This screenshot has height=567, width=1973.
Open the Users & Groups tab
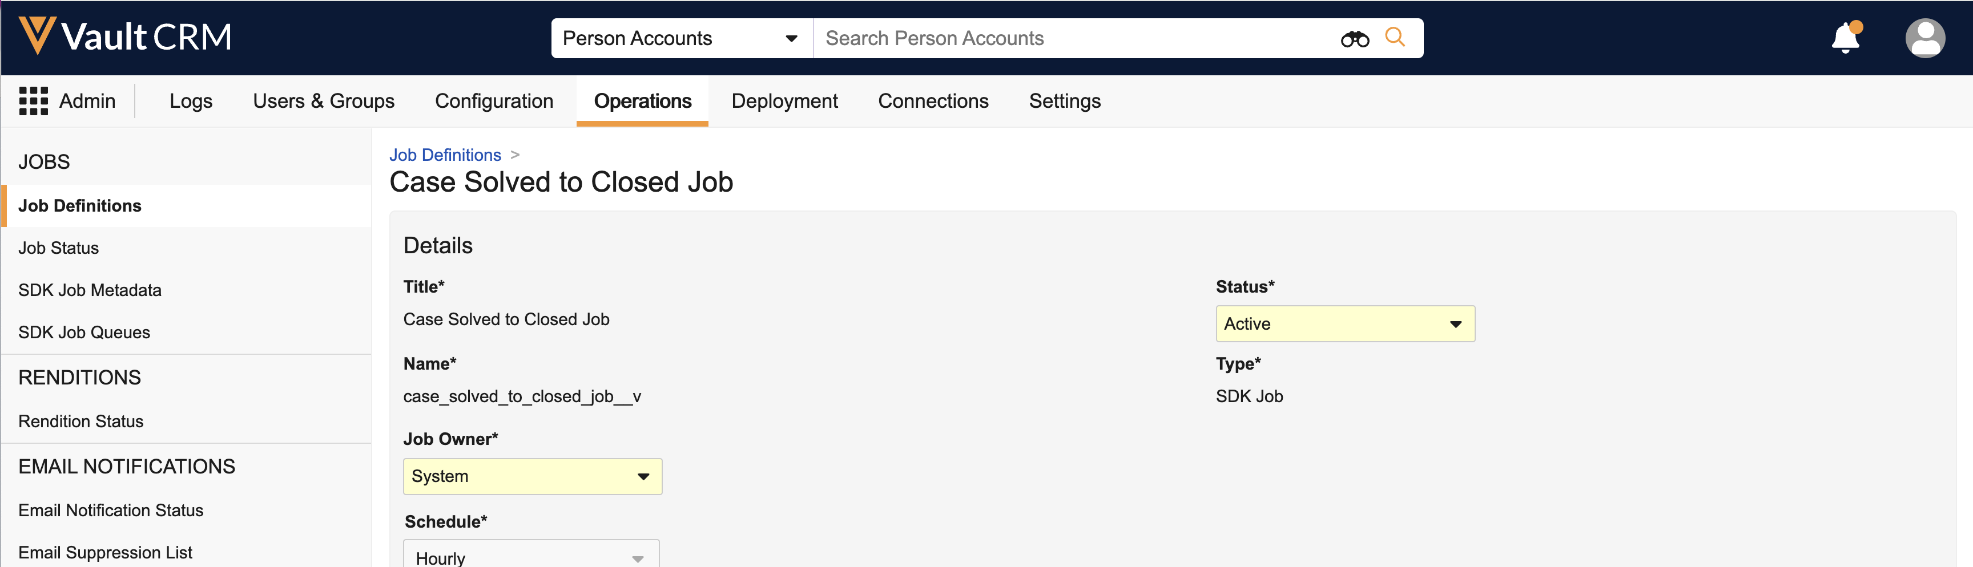click(x=323, y=101)
